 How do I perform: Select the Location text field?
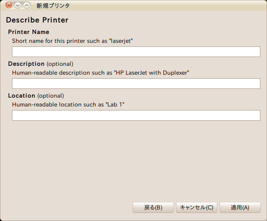136,115
